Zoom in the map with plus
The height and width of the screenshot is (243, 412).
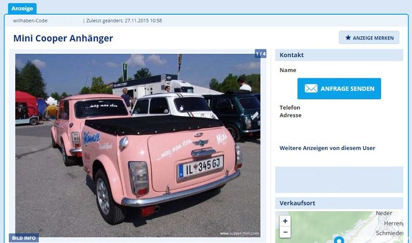(285, 221)
